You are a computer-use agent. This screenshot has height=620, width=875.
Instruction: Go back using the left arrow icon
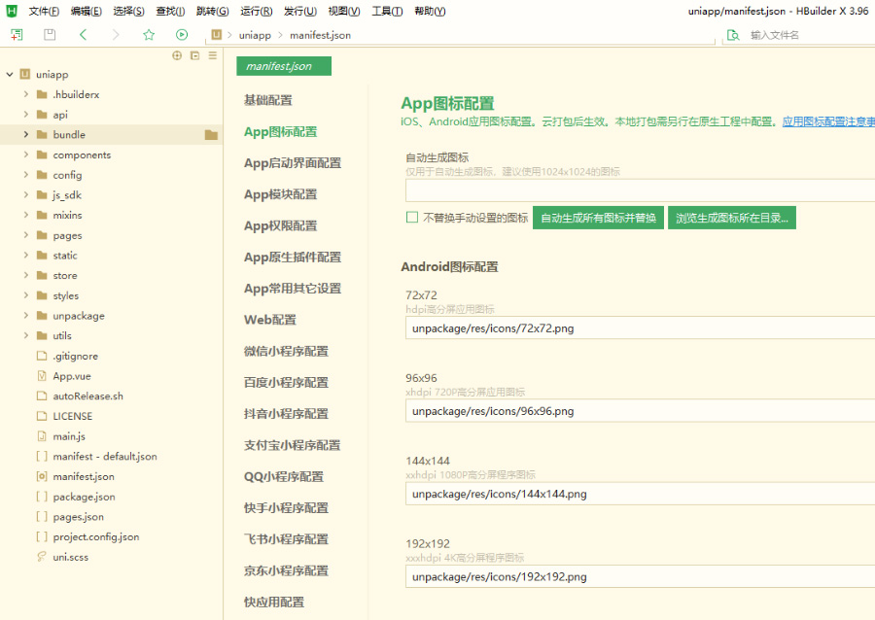83,35
